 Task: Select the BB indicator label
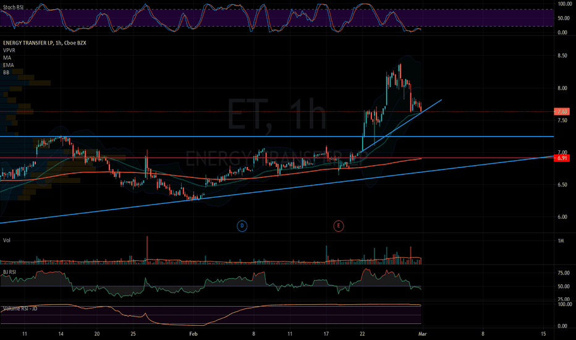(6, 72)
